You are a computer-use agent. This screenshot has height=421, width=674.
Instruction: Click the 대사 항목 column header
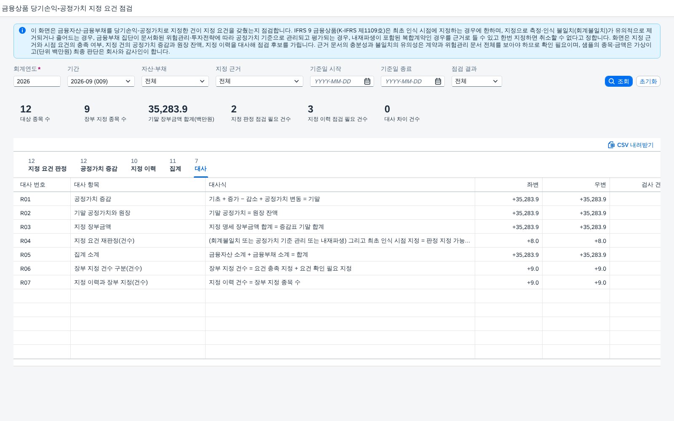[138, 185]
